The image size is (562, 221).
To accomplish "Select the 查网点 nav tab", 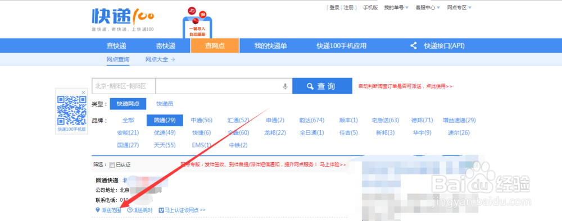I will [x=215, y=46].
